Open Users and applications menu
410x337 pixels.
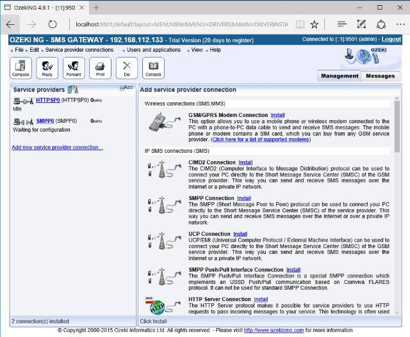coord(154,50)
